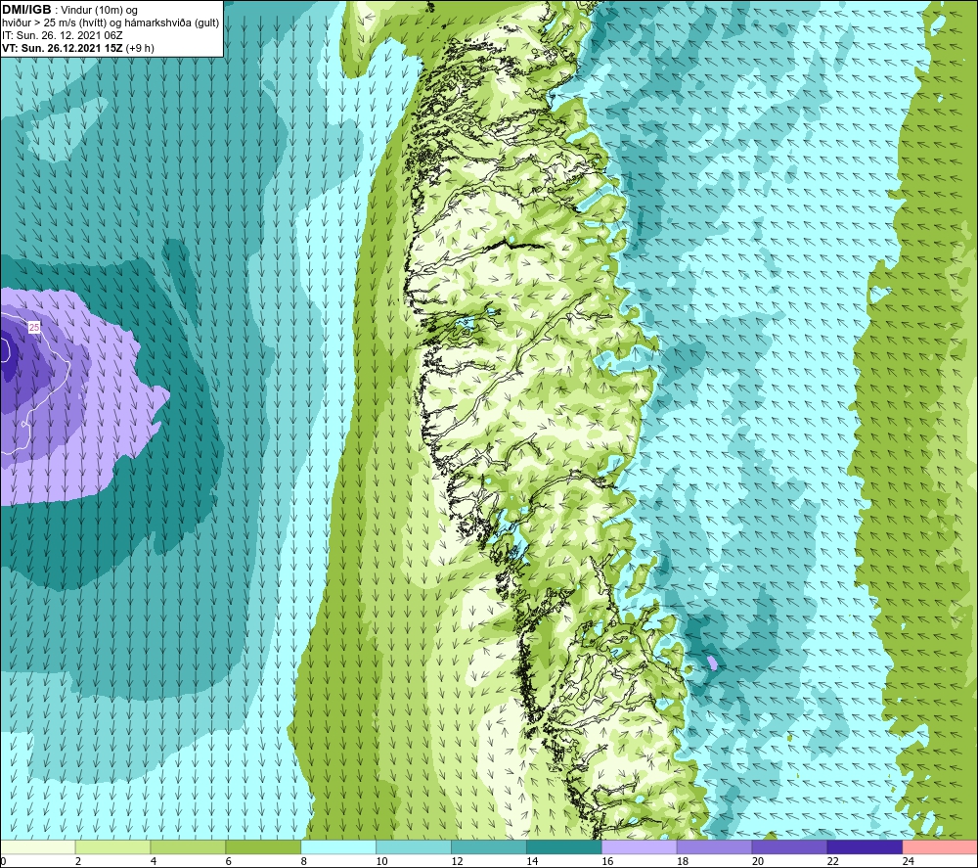
Task: Click the '14' scale label
Action: pyautogui.click(x=532, y=861)
